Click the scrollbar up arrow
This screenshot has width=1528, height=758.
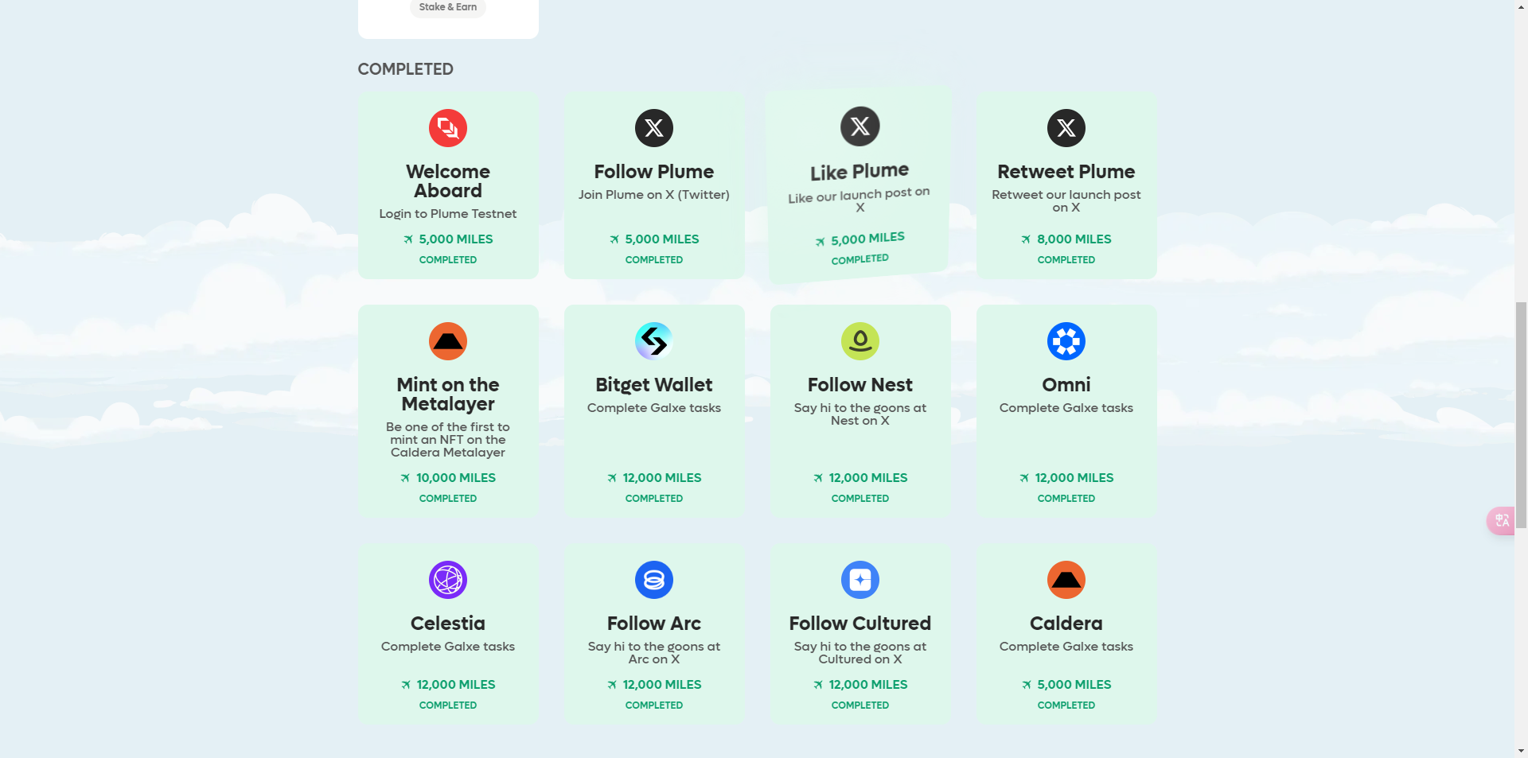(x=1521, y=6)
